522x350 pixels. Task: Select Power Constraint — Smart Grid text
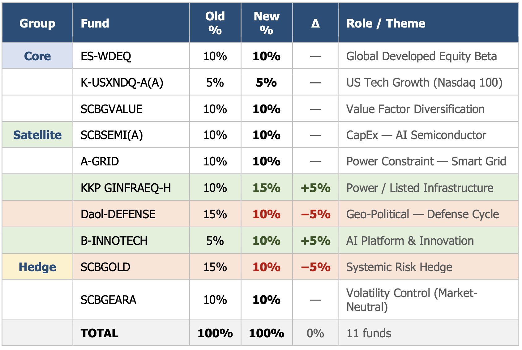pyautogui.click(x=426, y=161)
